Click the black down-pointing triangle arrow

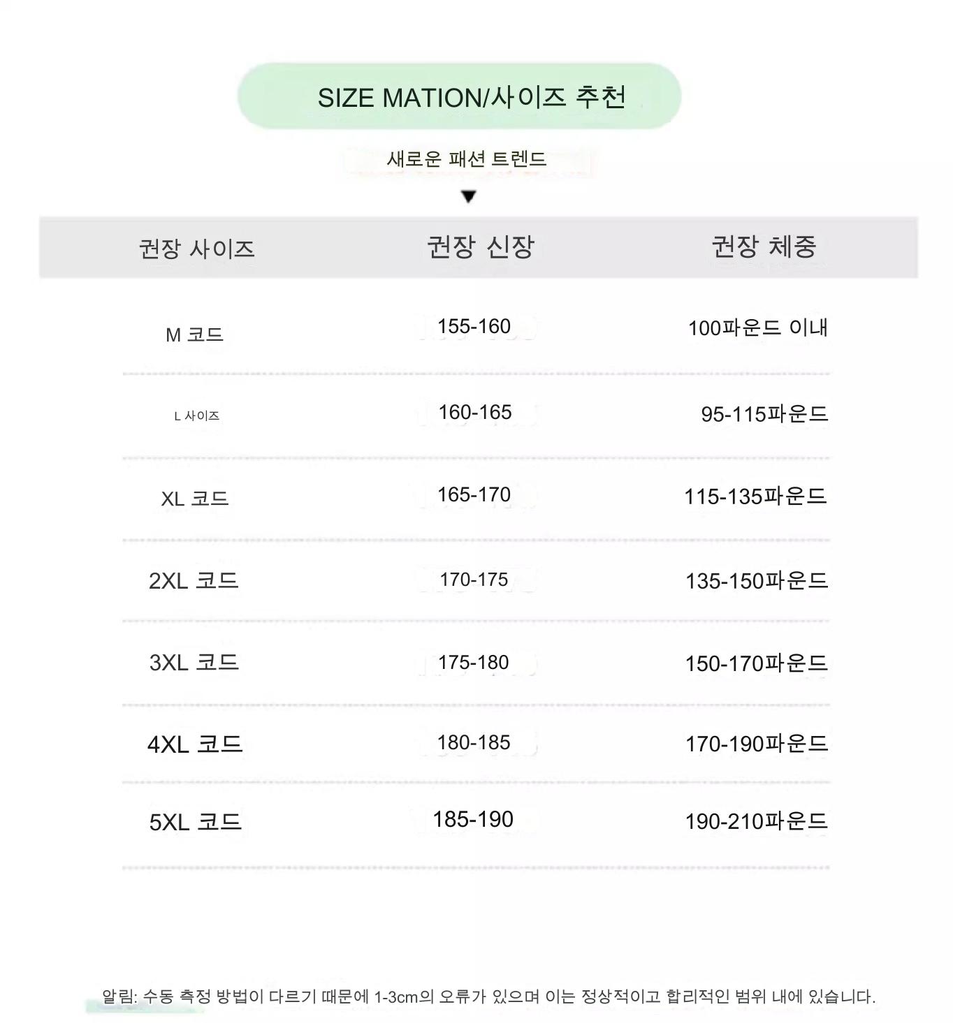tap(469, 197)
